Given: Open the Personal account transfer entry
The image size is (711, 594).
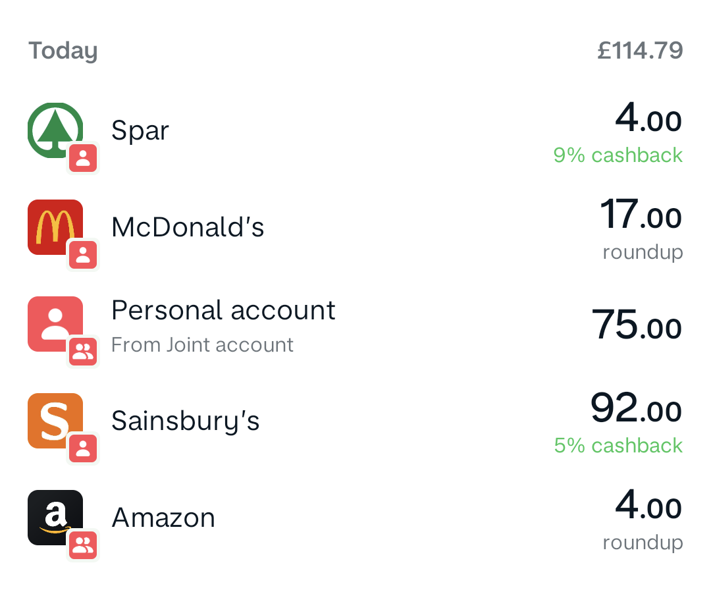Looking at the screenshot, I should pos(223,310).
